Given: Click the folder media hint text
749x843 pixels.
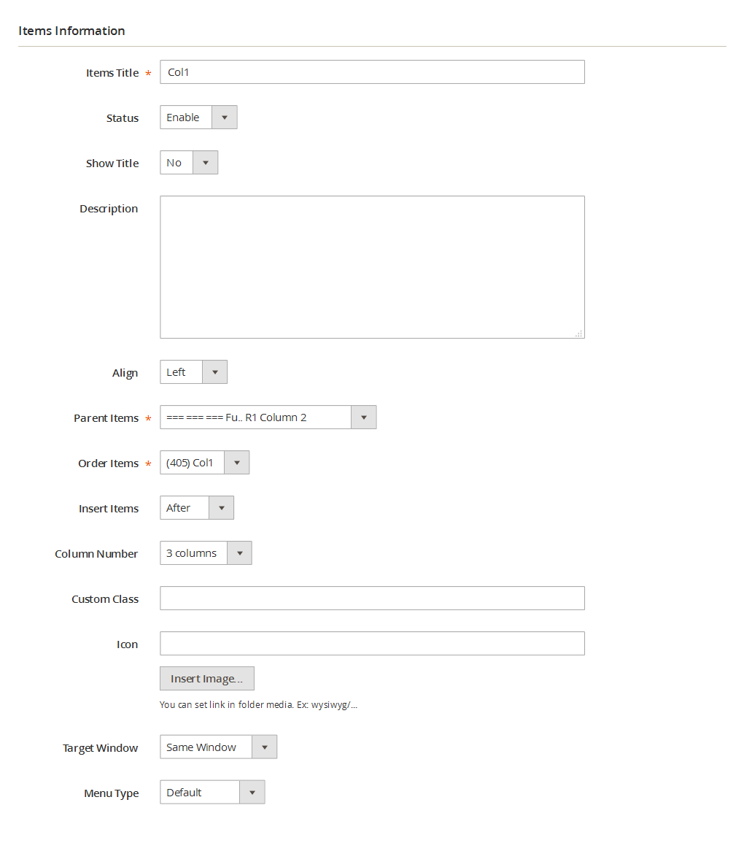Looking at the screenshot, I should [x=258, y=704].
